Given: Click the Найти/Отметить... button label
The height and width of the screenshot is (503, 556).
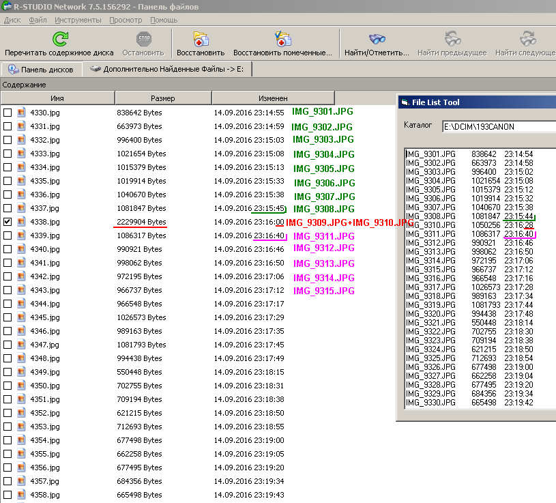Looking at the screenshot, I should click(x=377, y=53).
